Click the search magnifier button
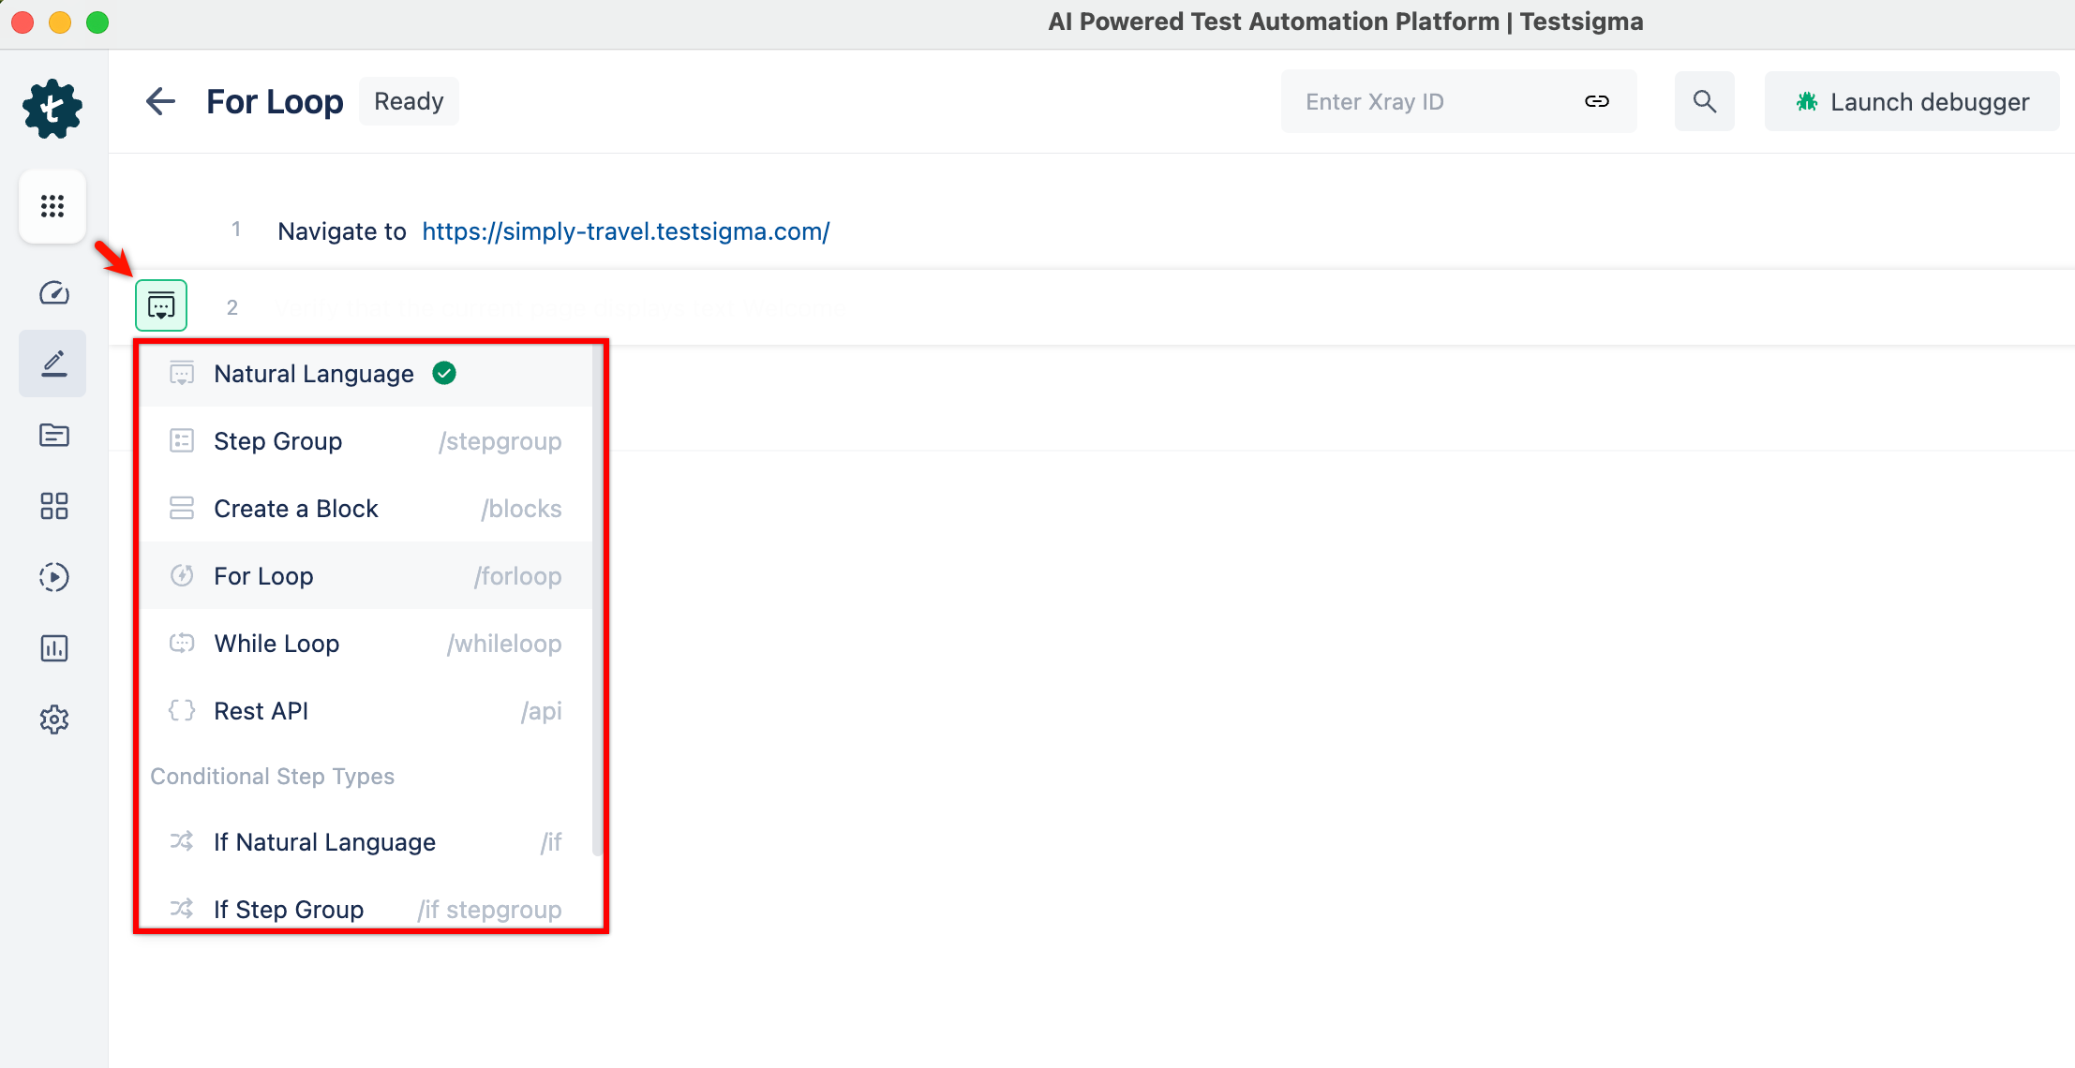The image size is (2075, 1068). 1705,101
